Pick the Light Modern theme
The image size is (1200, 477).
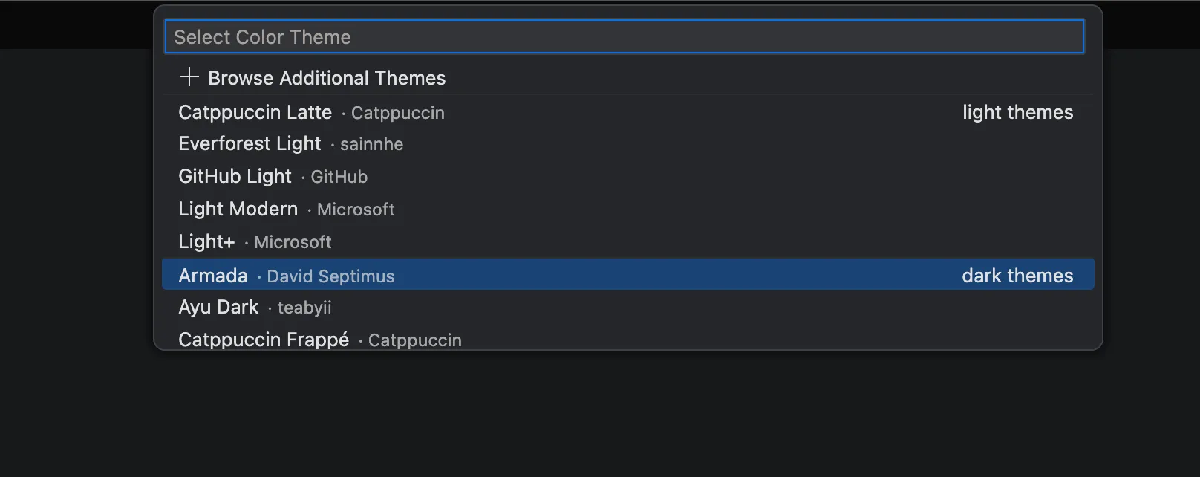[x=238, y=210]
